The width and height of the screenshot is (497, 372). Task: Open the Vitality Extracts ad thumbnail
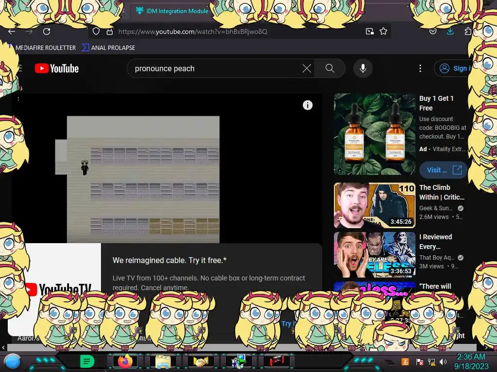point(374,134)
